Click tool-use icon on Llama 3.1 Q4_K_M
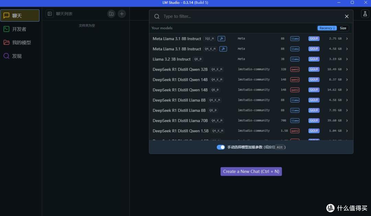This screenshot has height=216, width=371. pyautogui.click(x=223, y=49)
